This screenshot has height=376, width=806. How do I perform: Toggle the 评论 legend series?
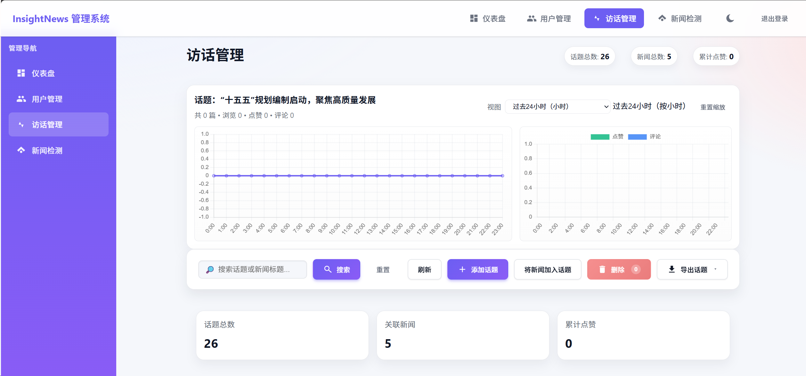(x=644, y=137)
